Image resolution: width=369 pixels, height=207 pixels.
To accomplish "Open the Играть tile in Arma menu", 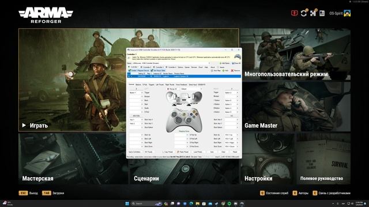I will (129, 80).
